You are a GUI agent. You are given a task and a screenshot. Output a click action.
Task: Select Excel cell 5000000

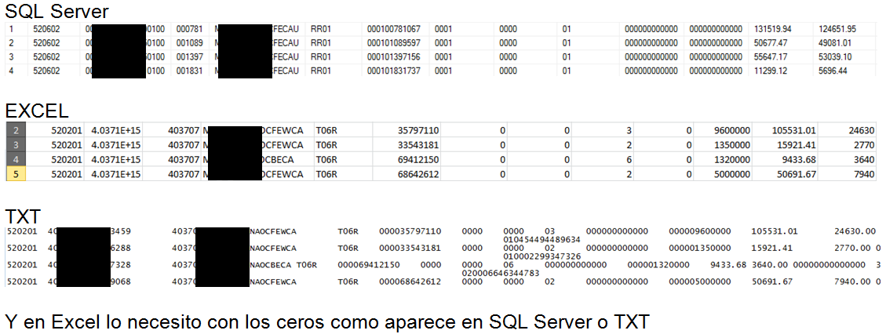(723, 174)
